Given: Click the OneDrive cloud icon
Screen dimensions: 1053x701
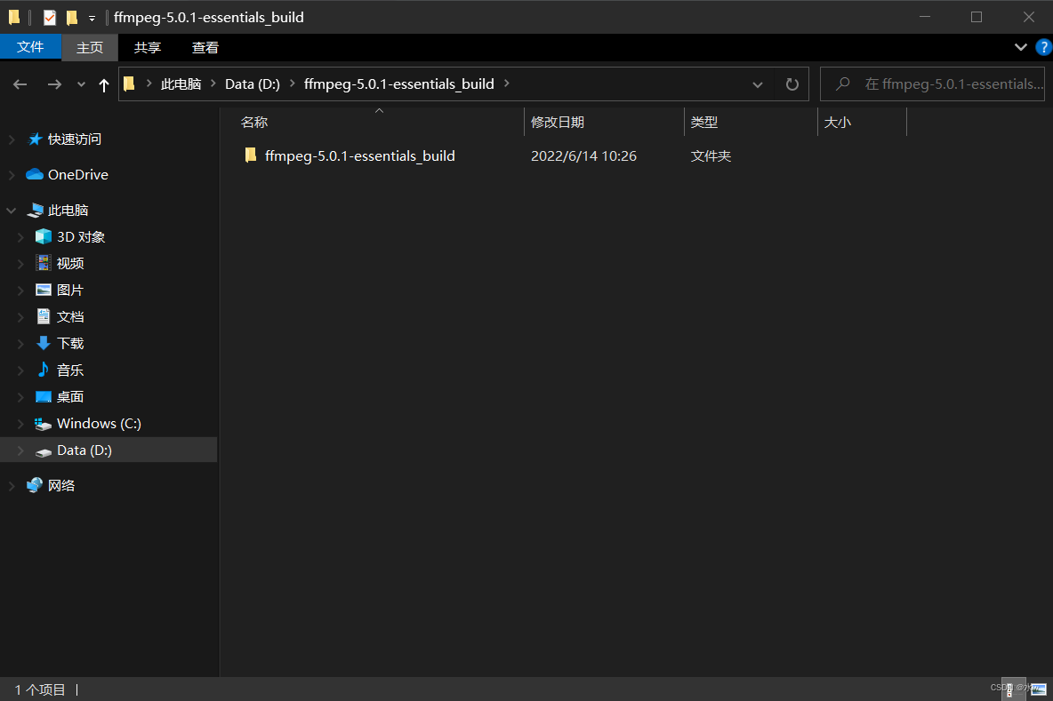Looking at the screenshot, I should tap(35, 174).
